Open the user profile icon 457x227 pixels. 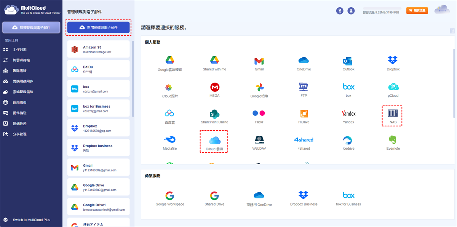[x=351, y=11]
